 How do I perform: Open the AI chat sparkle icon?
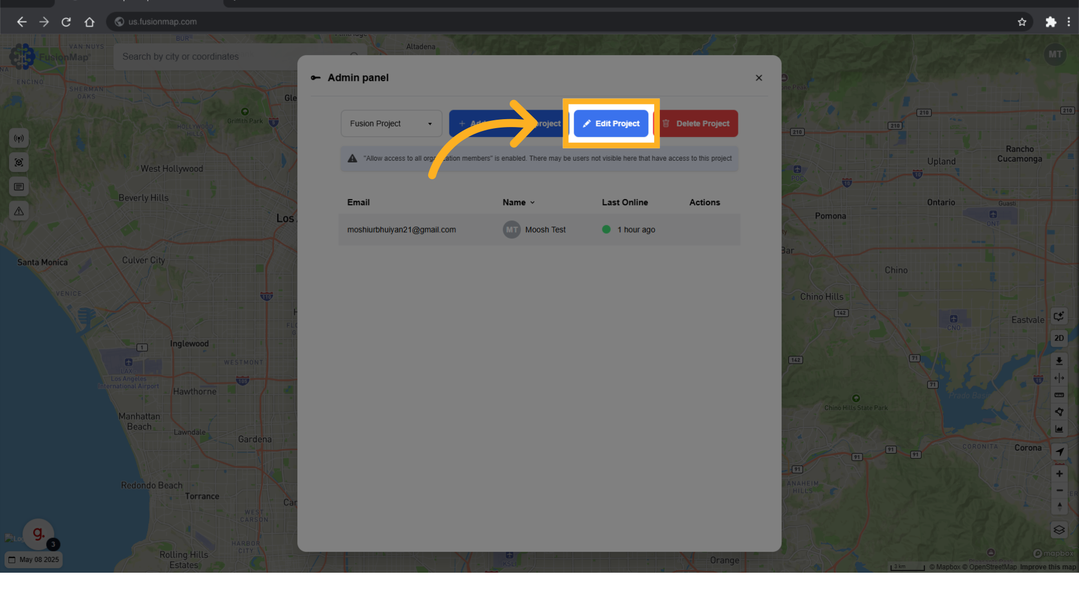[1059, 316]
